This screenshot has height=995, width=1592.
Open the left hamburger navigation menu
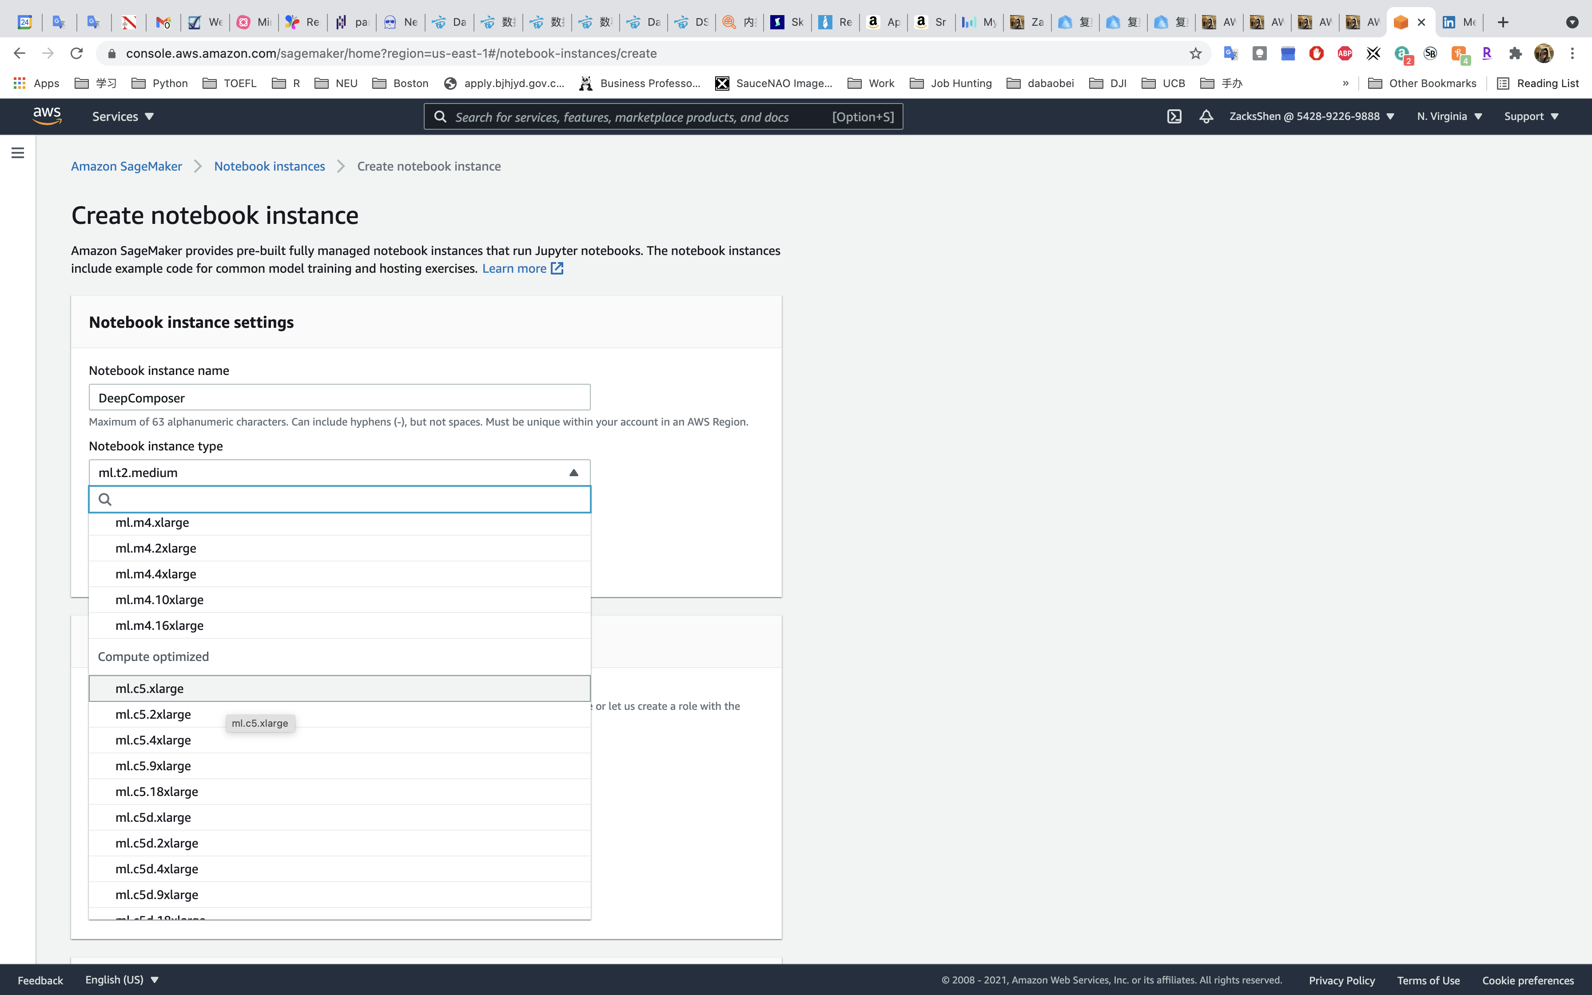click(x=18, y=153)
